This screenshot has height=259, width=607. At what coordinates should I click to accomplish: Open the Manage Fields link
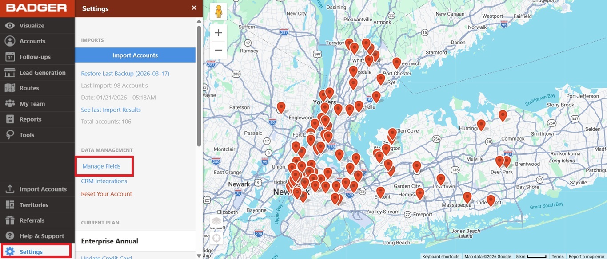[x=101, y=166]
